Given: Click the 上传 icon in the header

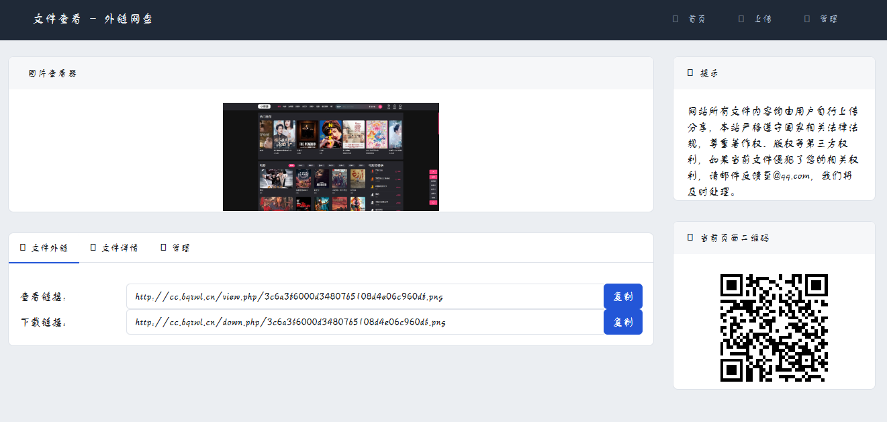Looking at the screenshot, I should (741, 19).
